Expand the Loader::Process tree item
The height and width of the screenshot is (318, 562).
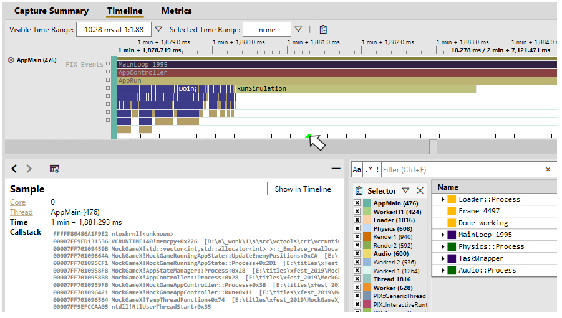(x=443, y=199)
